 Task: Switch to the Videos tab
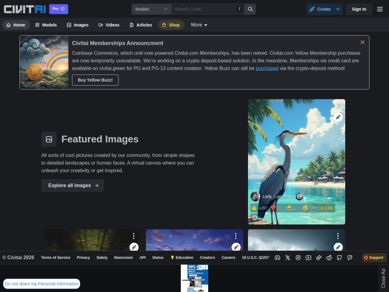[108, 25]
